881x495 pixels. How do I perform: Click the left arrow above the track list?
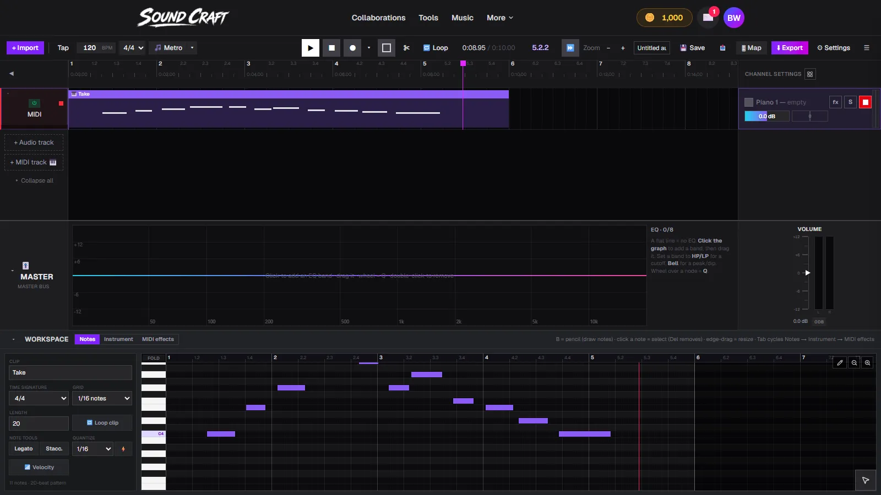coord(11,73)
